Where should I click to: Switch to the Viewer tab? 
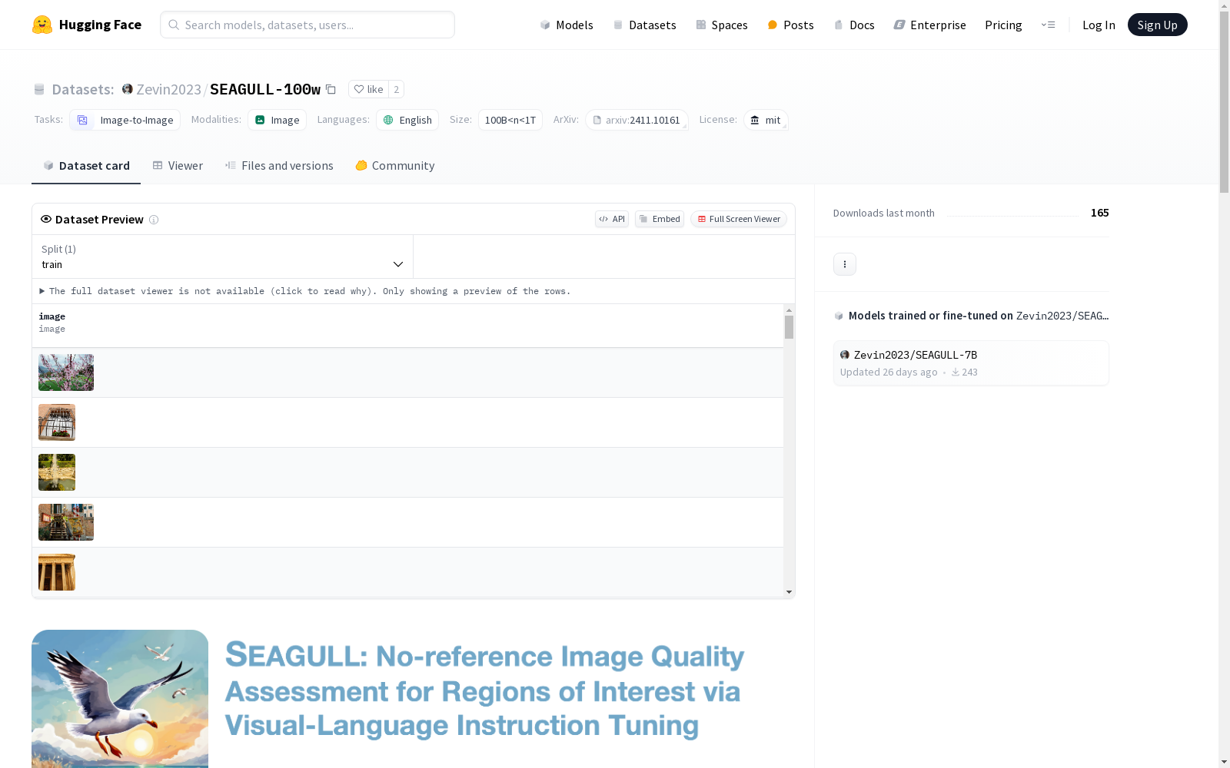click(178, 166)
